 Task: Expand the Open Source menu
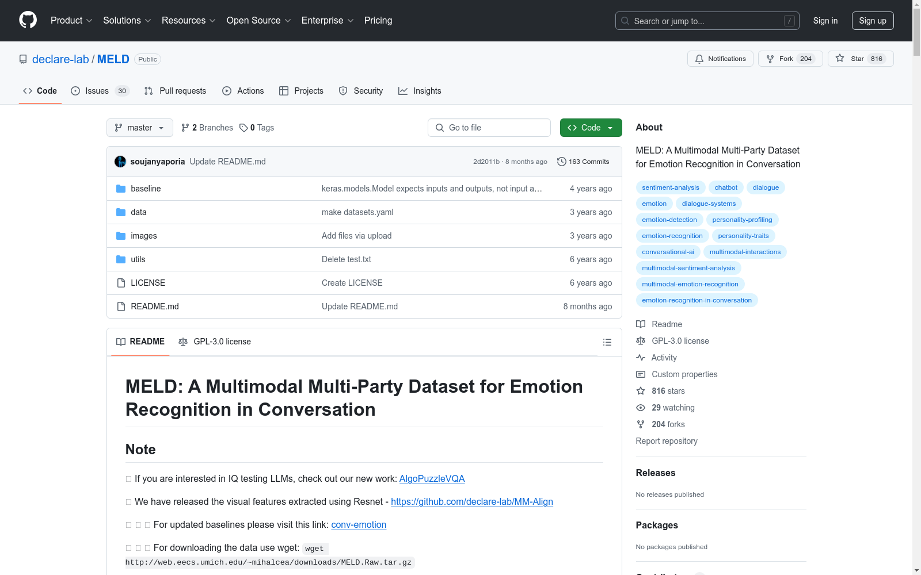(259, 21)
